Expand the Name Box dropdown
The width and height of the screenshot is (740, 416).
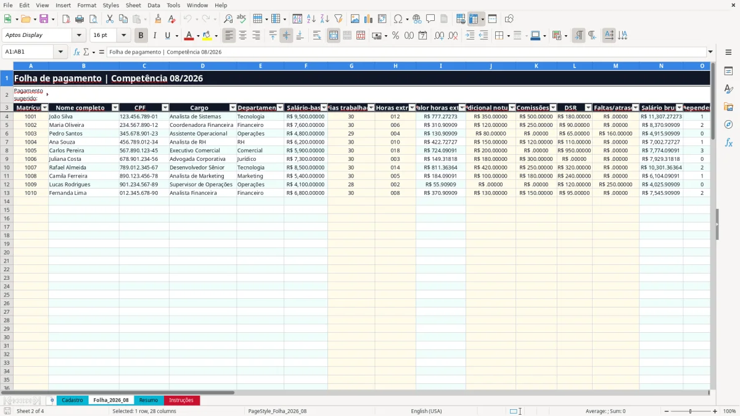(x=62, y=52)
